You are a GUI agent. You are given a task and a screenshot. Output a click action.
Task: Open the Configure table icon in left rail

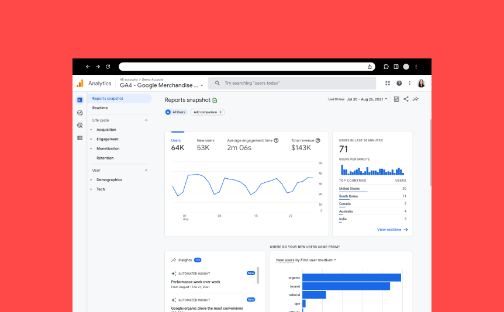point(80,138)
